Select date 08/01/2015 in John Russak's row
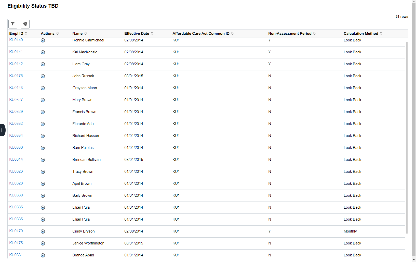This screenshot has width=416, height=262. (134, 76)
